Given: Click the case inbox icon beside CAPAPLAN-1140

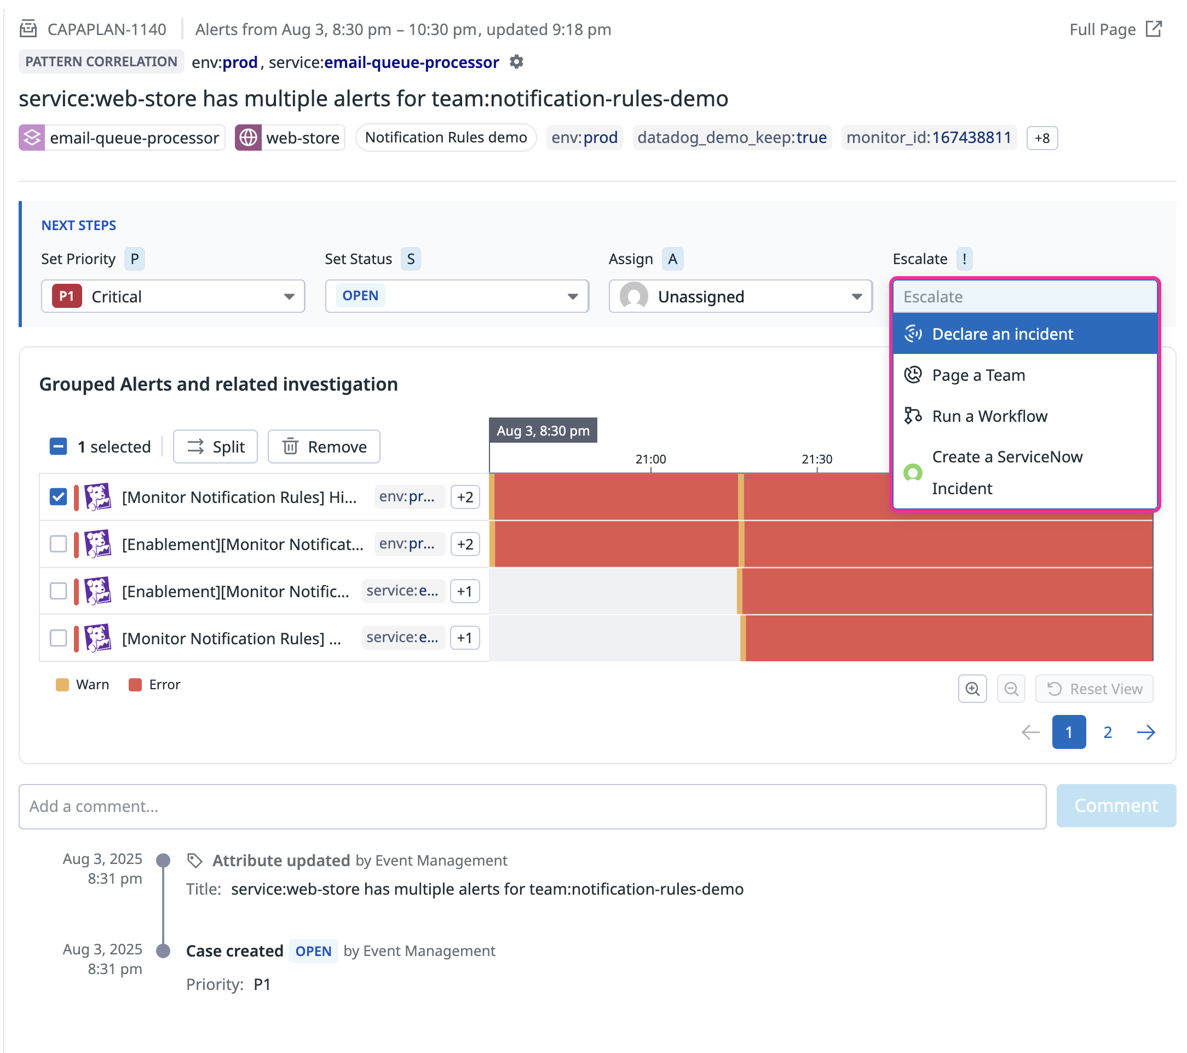Looking at the screenshot, I should (28, 28).
